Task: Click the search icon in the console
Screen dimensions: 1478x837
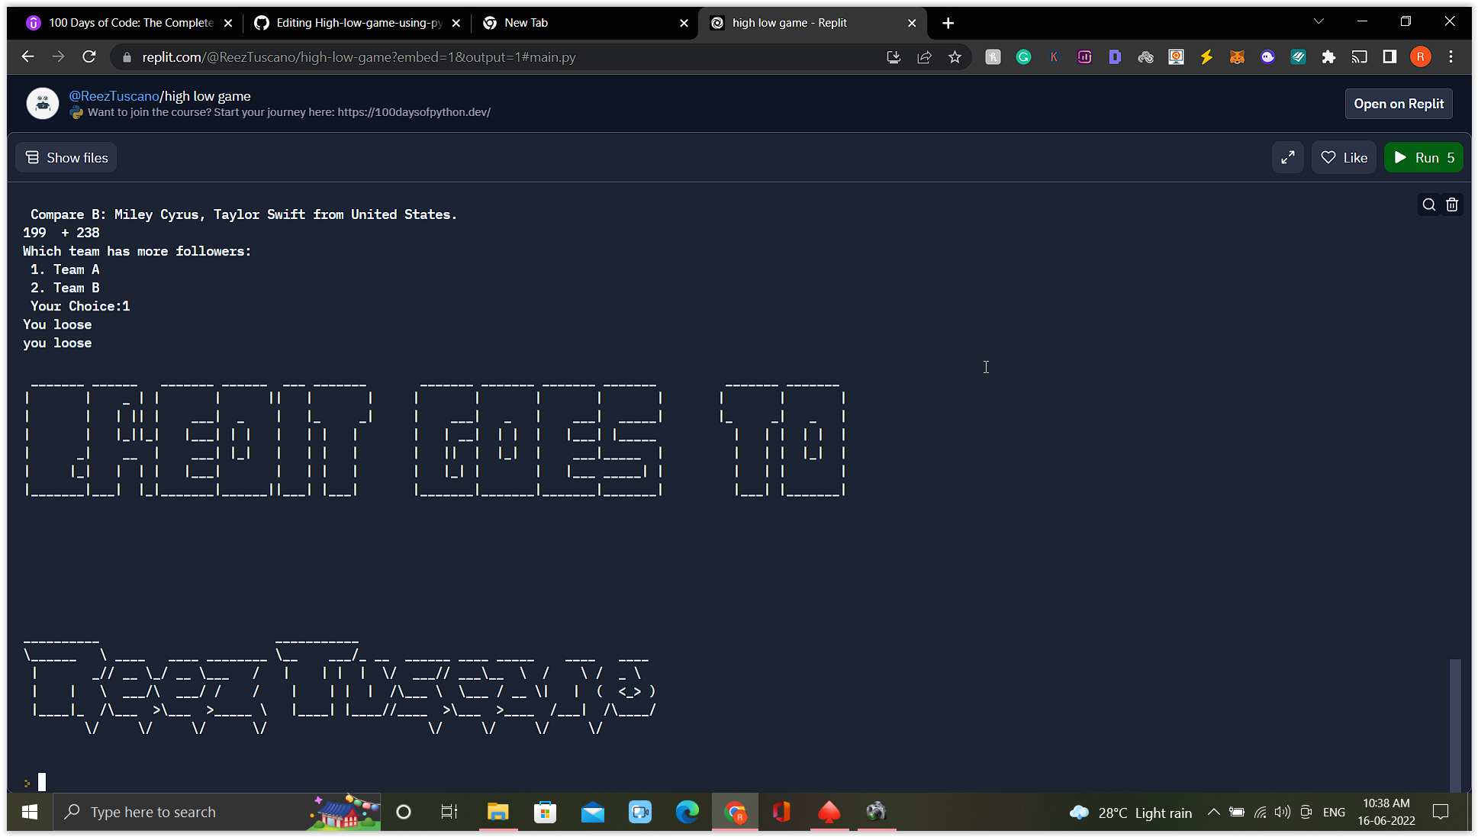Action: coord(1429,204)
